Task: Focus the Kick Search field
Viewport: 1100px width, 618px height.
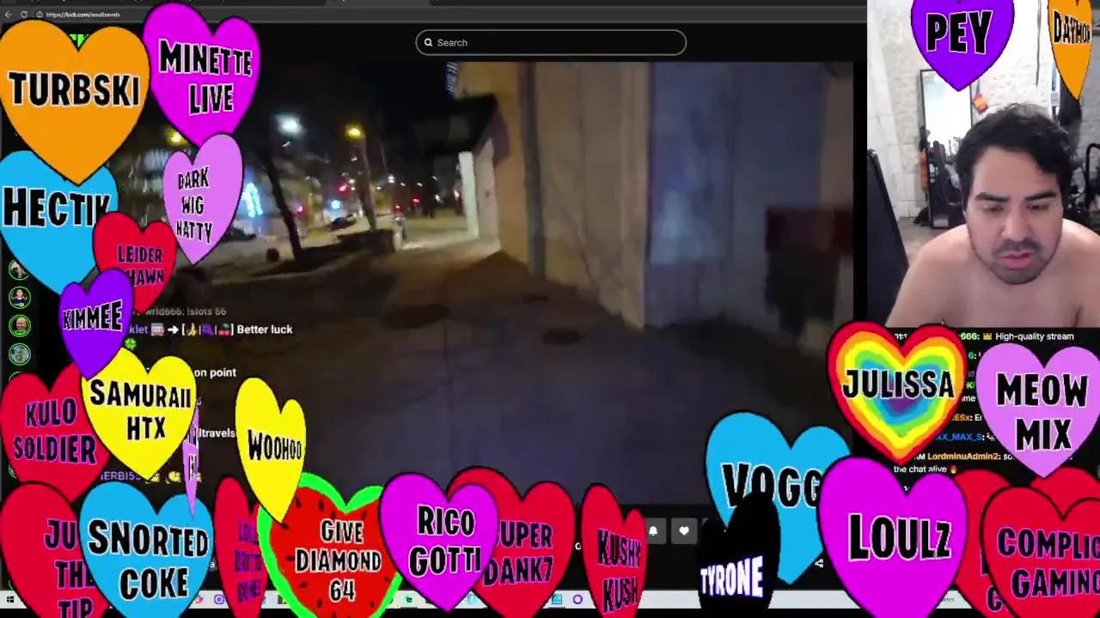Action: point(551,43)
